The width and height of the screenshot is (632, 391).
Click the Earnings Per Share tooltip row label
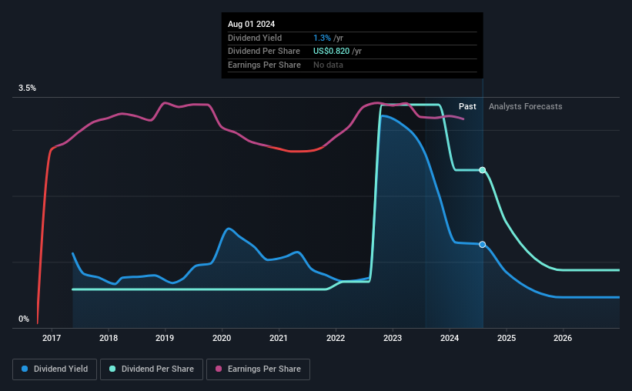pyautogui.click(x=264, y=65)
